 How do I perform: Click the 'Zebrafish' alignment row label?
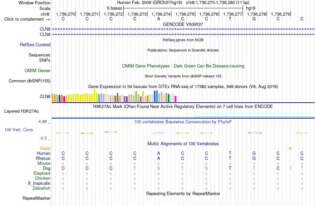[x=41, y=188]
